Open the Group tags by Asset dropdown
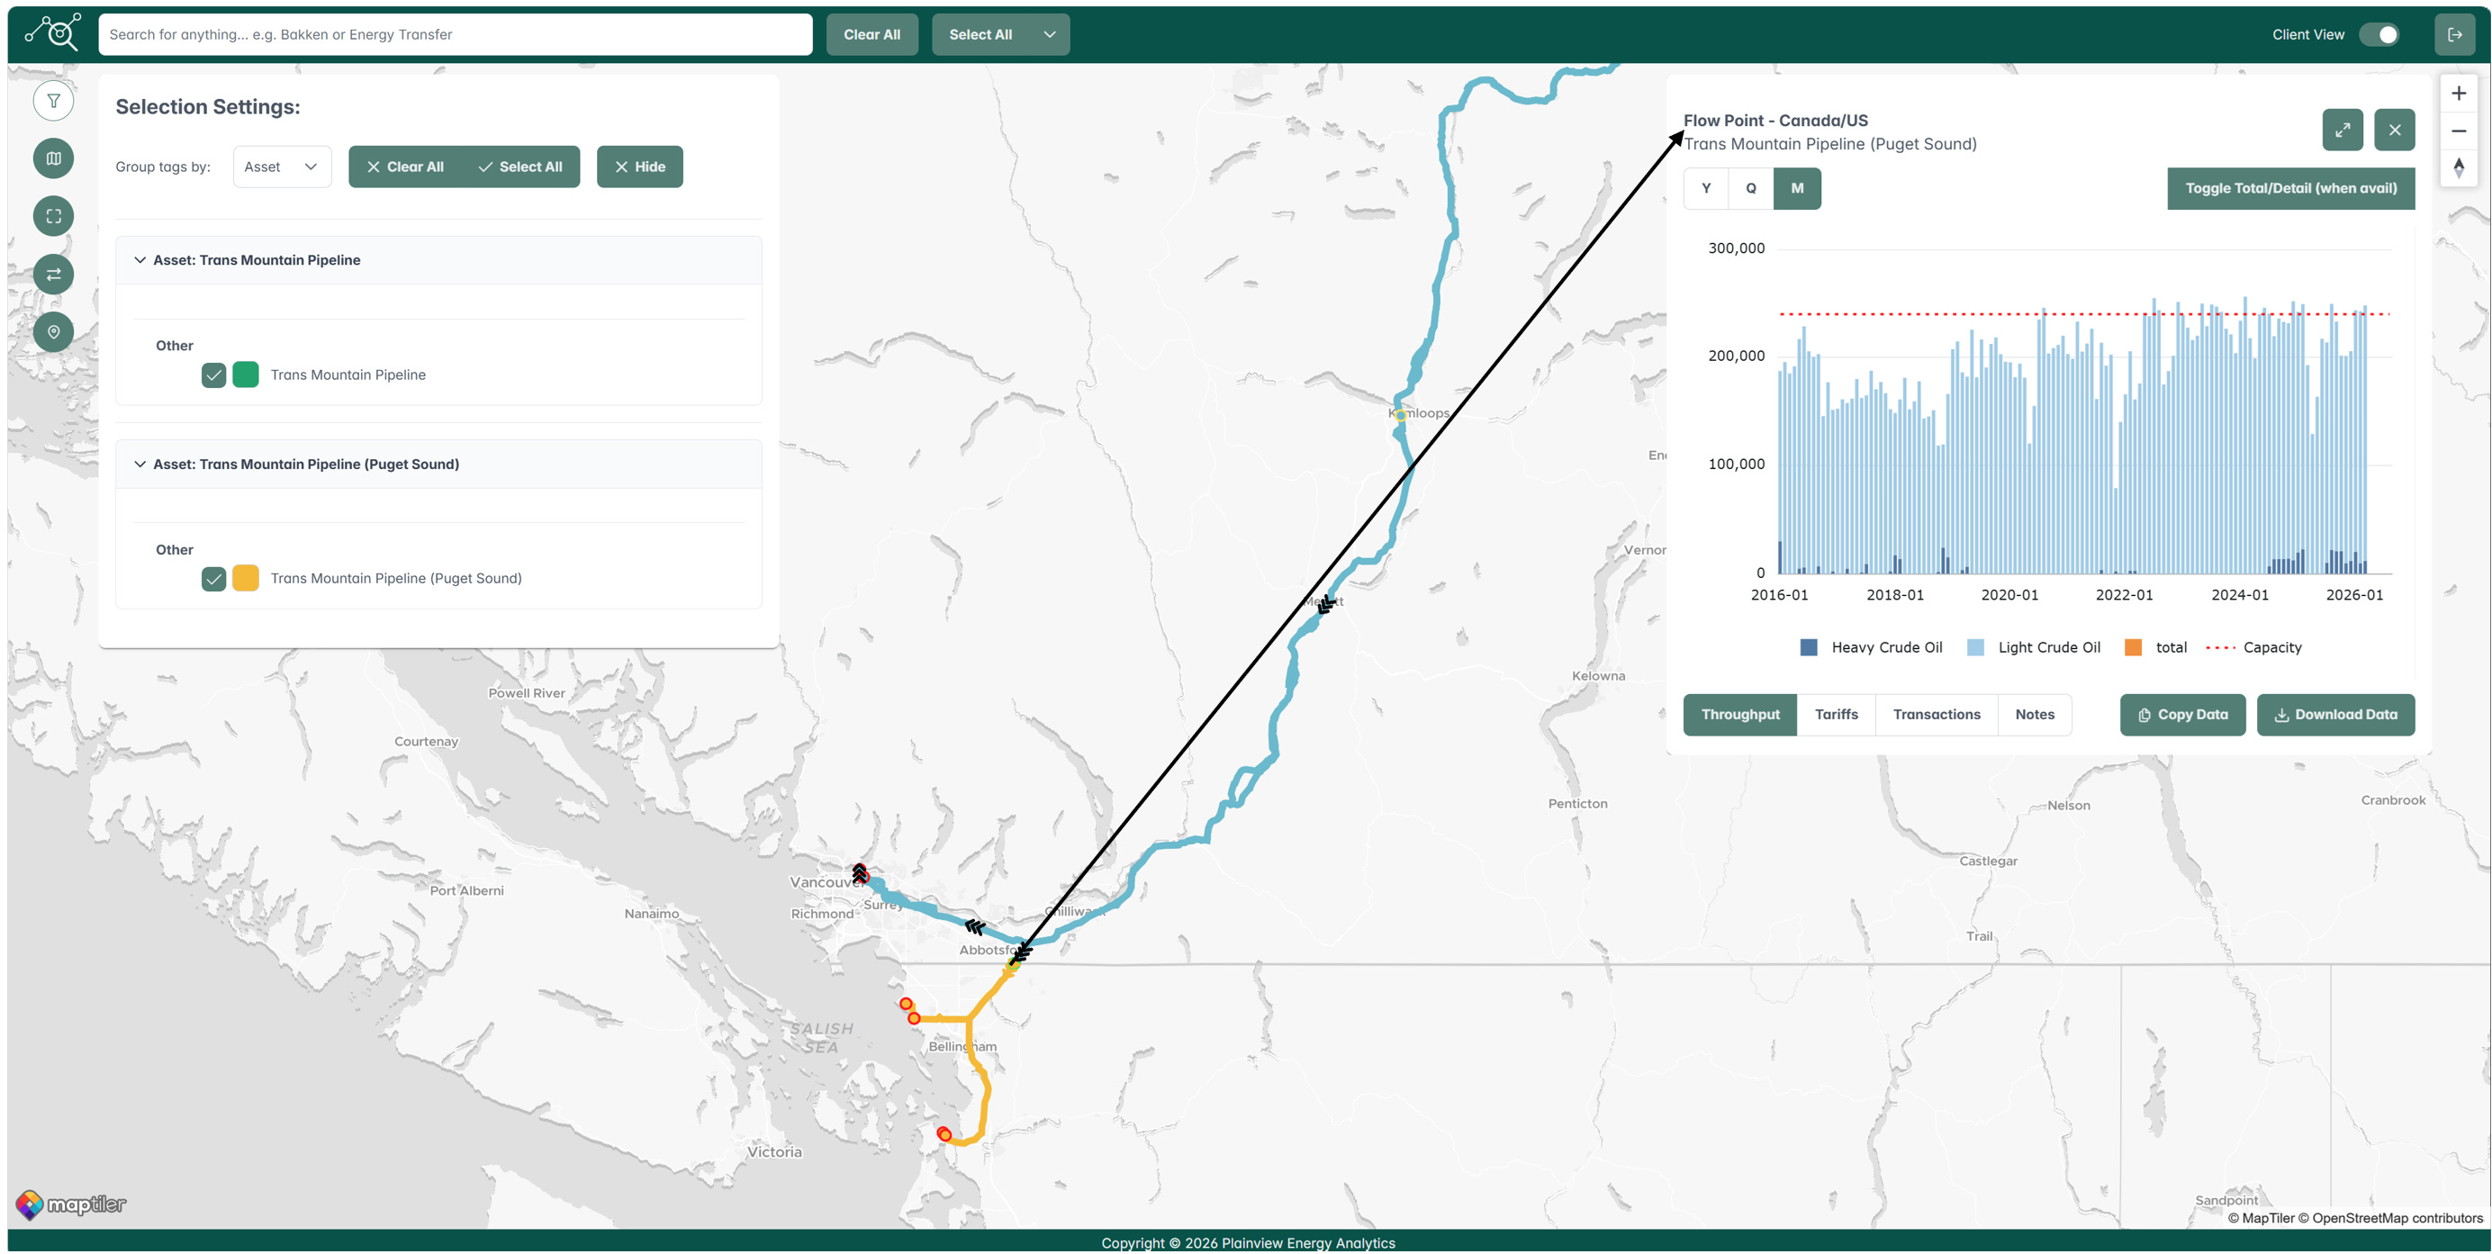This screenshot has width=2492, height=1254. click(x=282, y=167)
